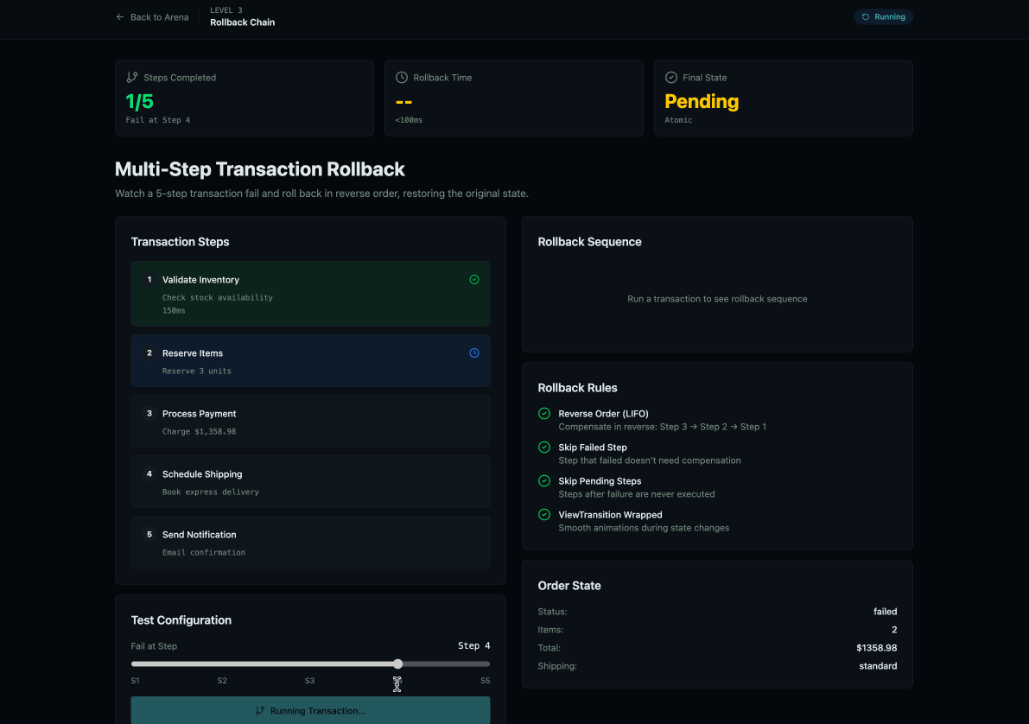
Task: Click the check icon beside Skip Pending Steps
Action: click(x=544, y=481)
